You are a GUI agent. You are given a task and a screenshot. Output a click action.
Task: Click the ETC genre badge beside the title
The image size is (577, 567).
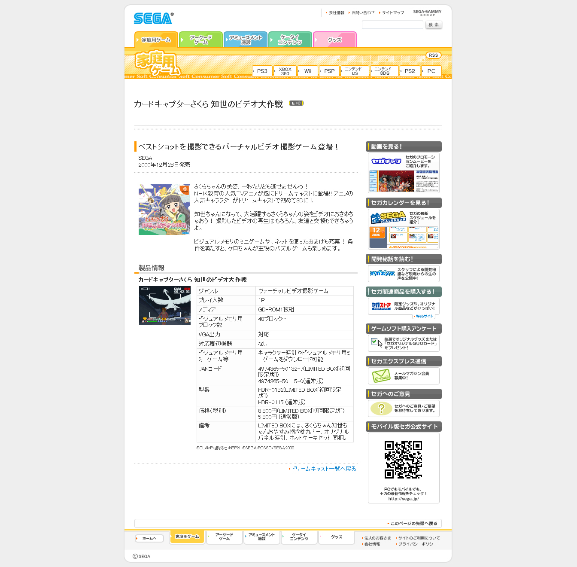coord(296,103)
